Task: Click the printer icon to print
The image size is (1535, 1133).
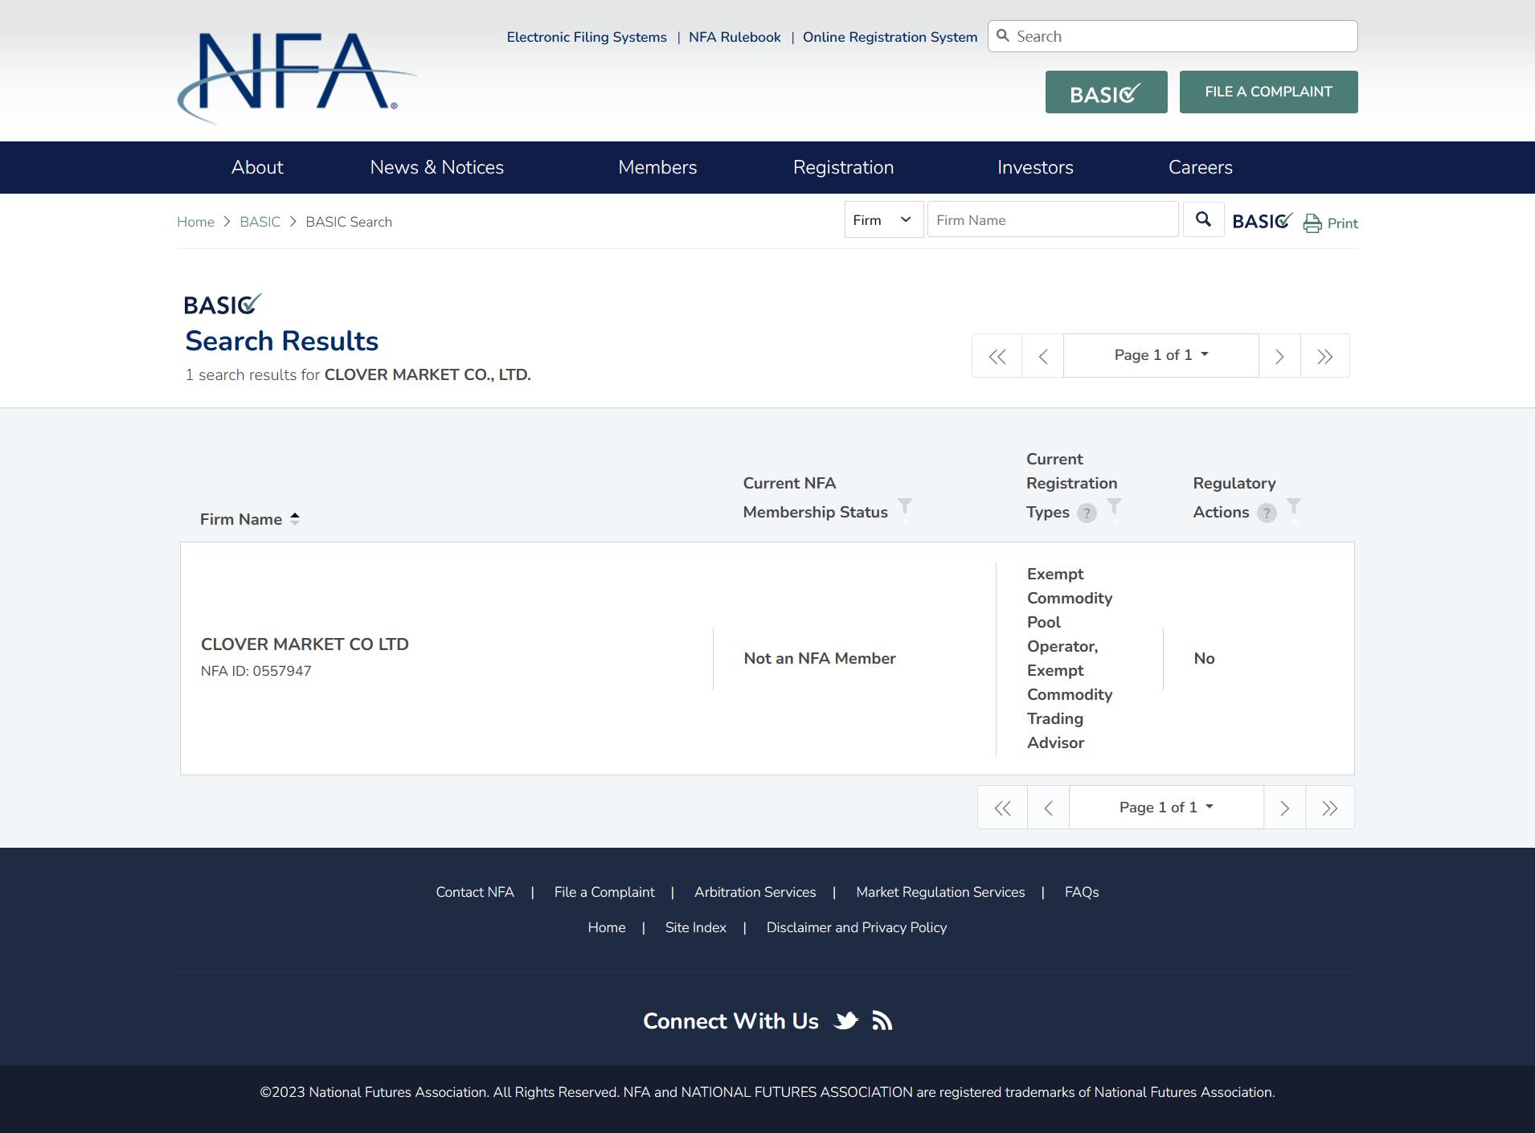Action: [x=1312, y=223]
